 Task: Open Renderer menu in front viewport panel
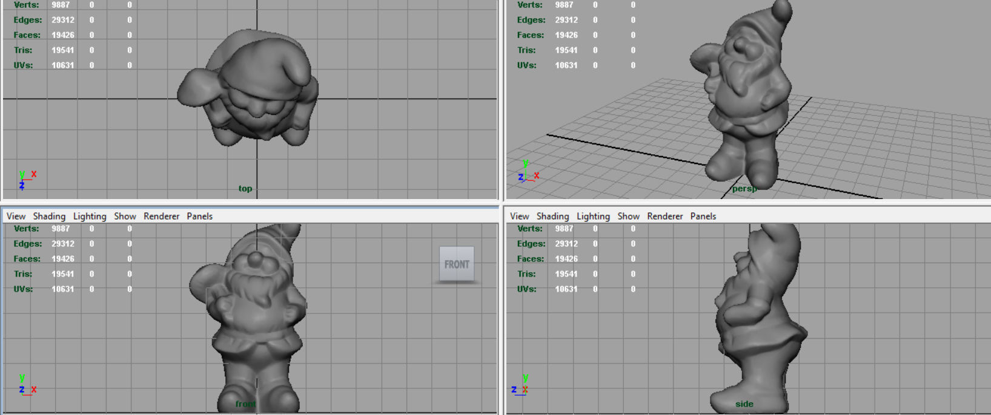(161, 216)
